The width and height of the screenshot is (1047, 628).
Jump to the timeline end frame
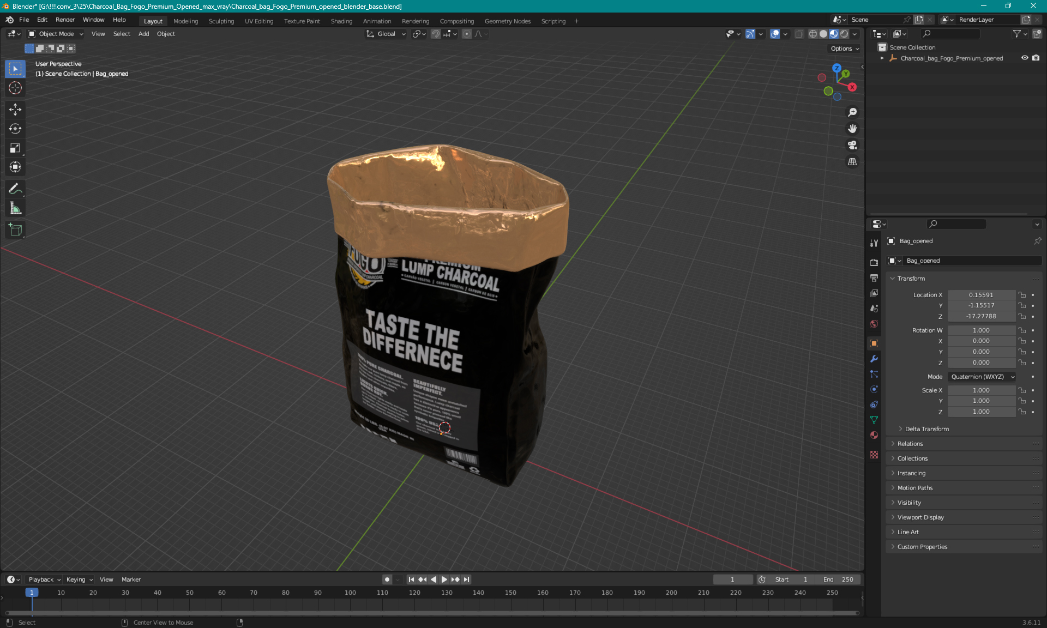click(466, 579)
